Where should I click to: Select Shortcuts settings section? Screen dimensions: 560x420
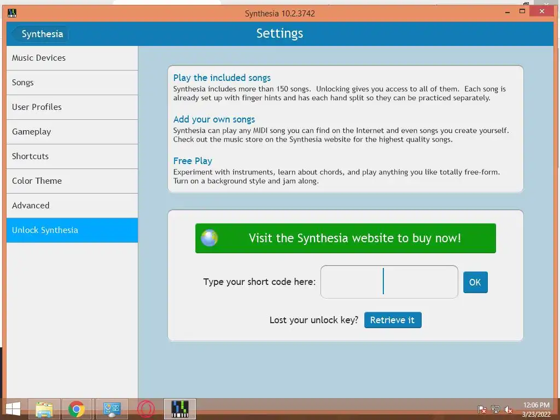pyautogui.click(x=72, y=156)
